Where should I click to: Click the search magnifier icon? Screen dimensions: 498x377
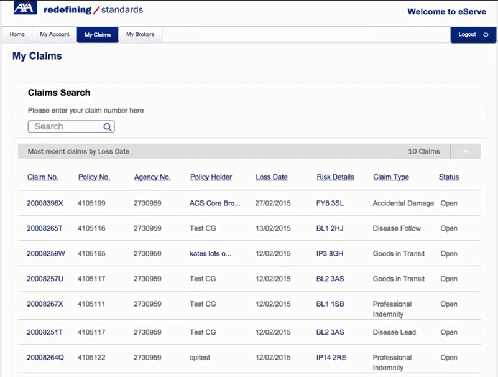107,126
